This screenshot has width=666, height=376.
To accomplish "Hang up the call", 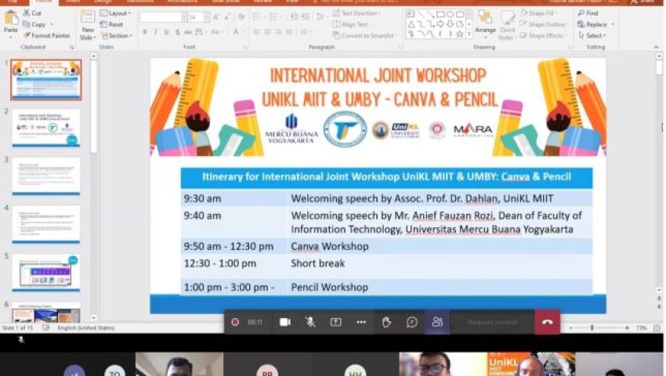I will [547, 322].
